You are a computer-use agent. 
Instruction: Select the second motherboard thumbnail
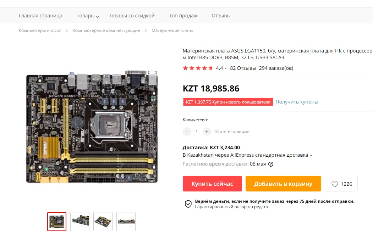click(x=80, y=222)
